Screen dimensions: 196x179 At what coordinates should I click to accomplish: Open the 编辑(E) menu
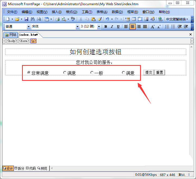point(27,12)
